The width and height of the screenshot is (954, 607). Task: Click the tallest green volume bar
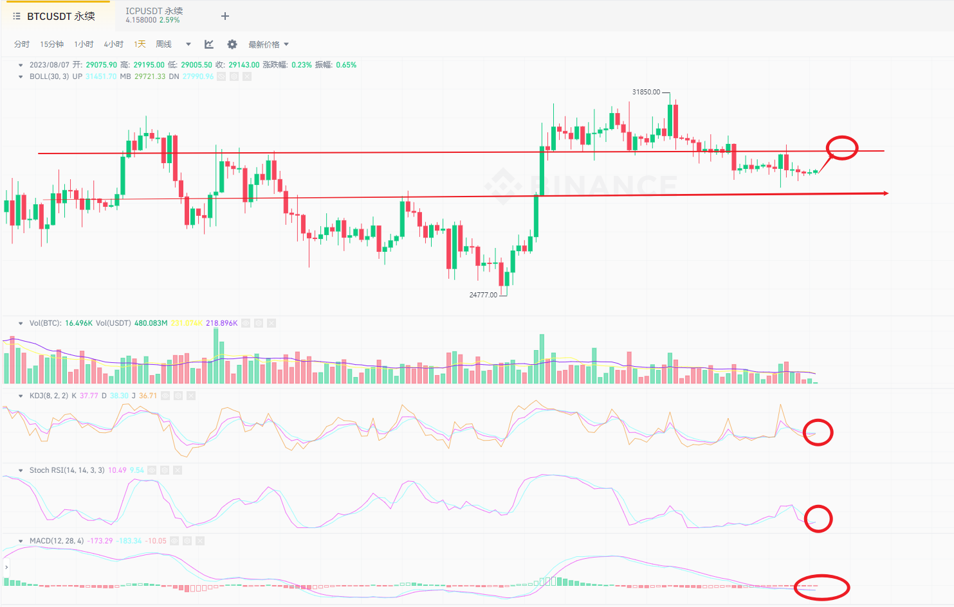[x=216, y=356]
